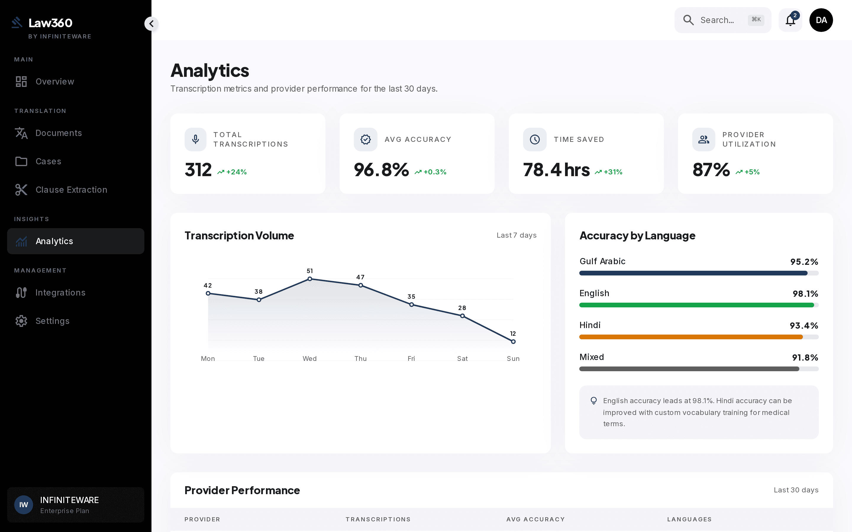
Task: Click the notification count badge 2
Action: [x=795, y=15]
